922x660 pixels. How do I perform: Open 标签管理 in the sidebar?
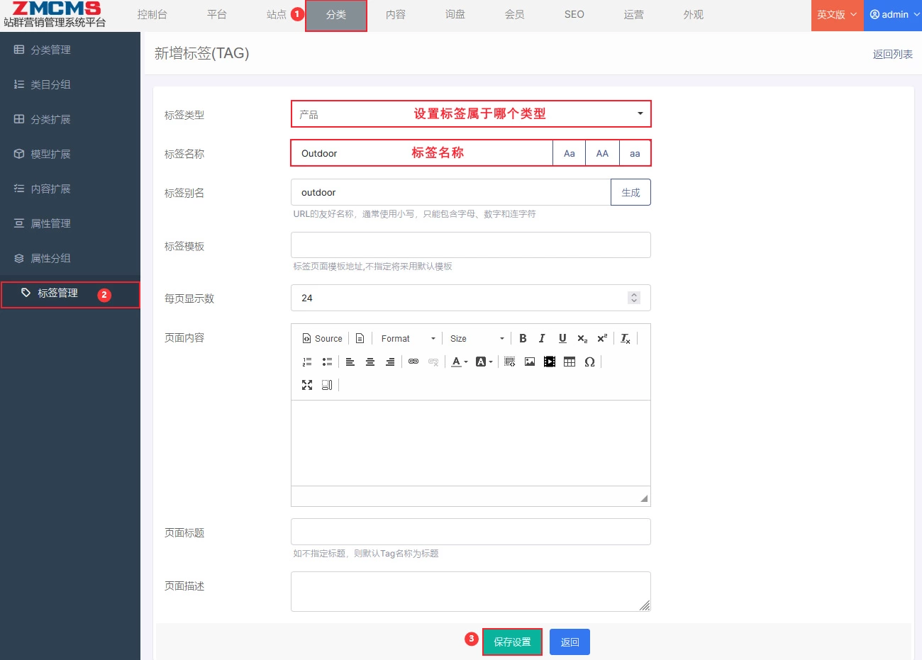70,294
